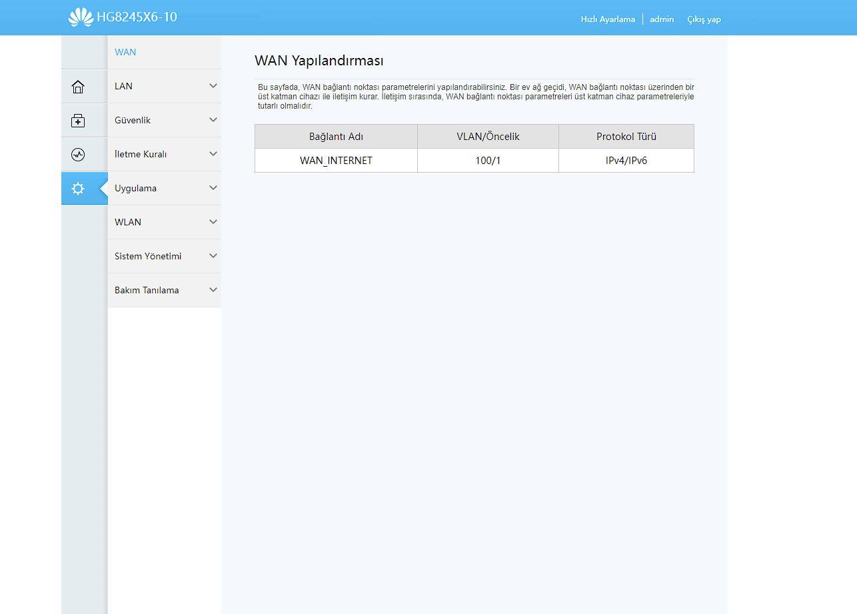Click the Advanced settings gear icon

coord(78,189)
